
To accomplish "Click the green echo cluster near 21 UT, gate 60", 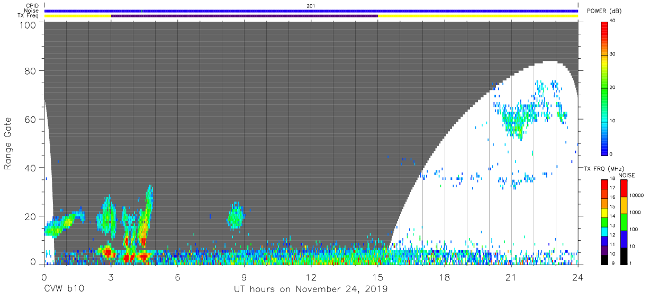I will click(x=518, y=119).
